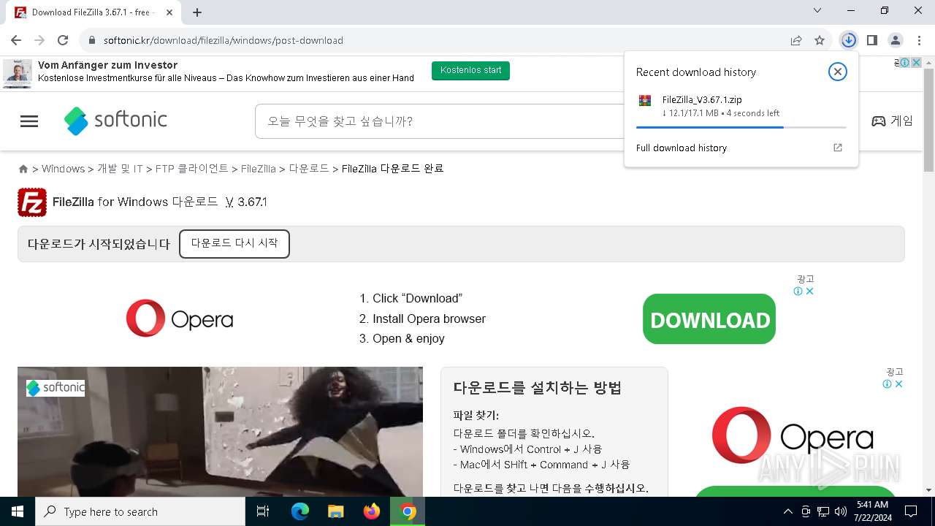Close the sidebar Opera ad X

(899, 384)
